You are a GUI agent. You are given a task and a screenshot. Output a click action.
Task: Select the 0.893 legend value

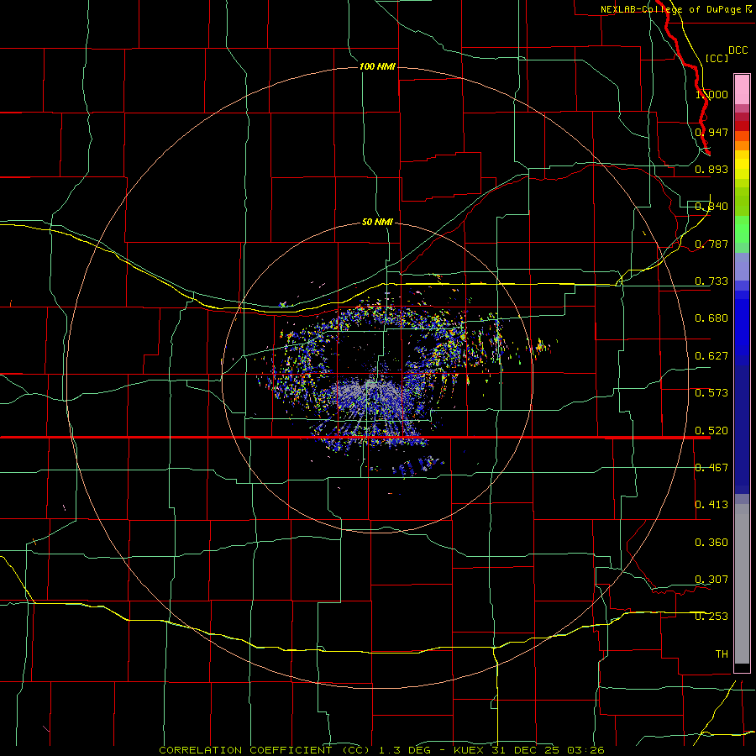(x=711, y=169)
